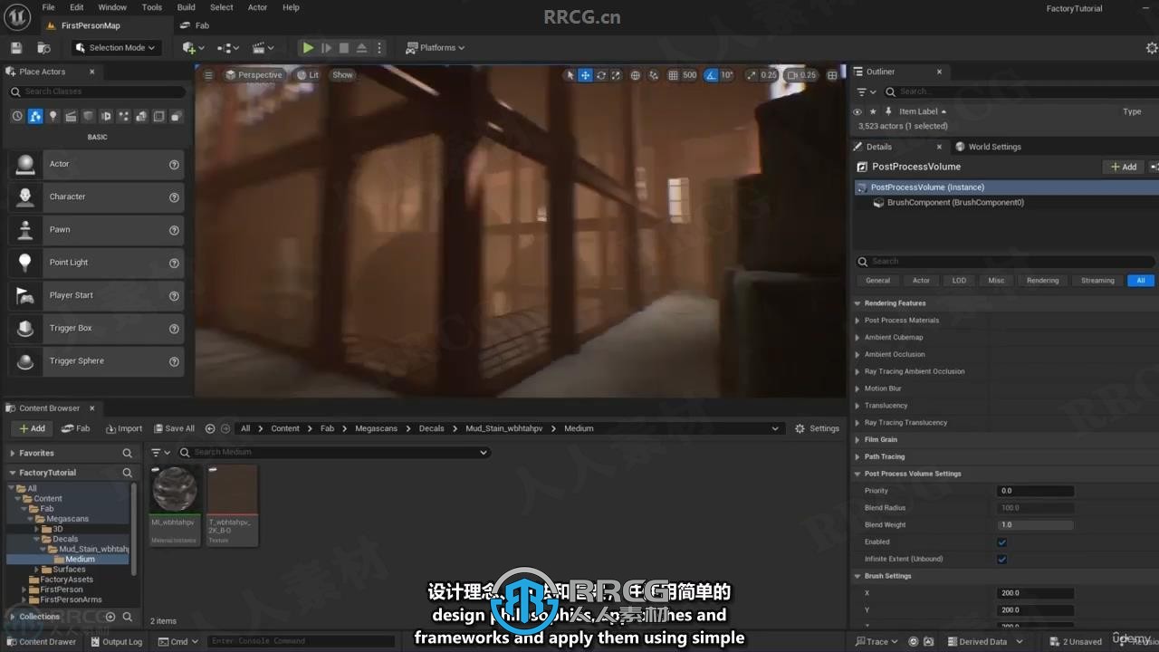Collapse Post Process Volume Settings section

click(857, 474)
